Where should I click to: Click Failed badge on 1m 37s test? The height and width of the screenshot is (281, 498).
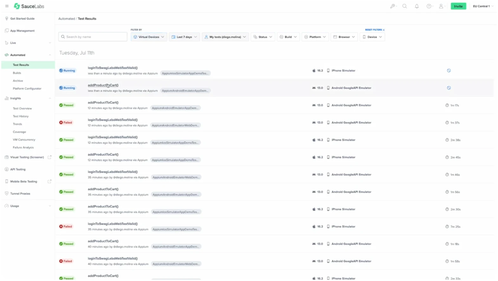[66, 122]
